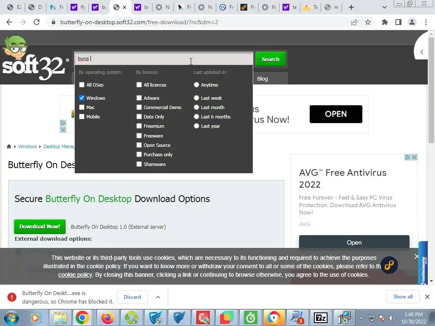Close the current active browser tab
435x326 pixels.
coord(124,7)
